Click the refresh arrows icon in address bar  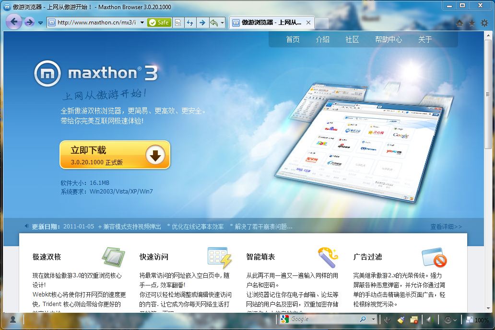(x=190, y=23)
